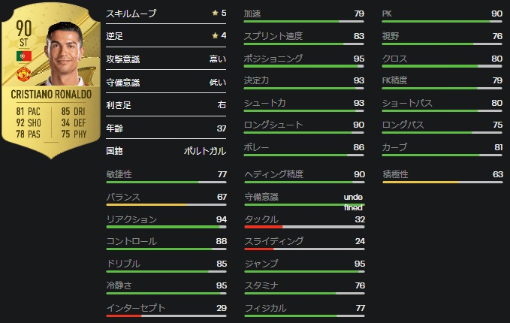Click the yellow バランス stat bar
The image size is (510, 323).
pyautogui.click(x=167, y=204)
